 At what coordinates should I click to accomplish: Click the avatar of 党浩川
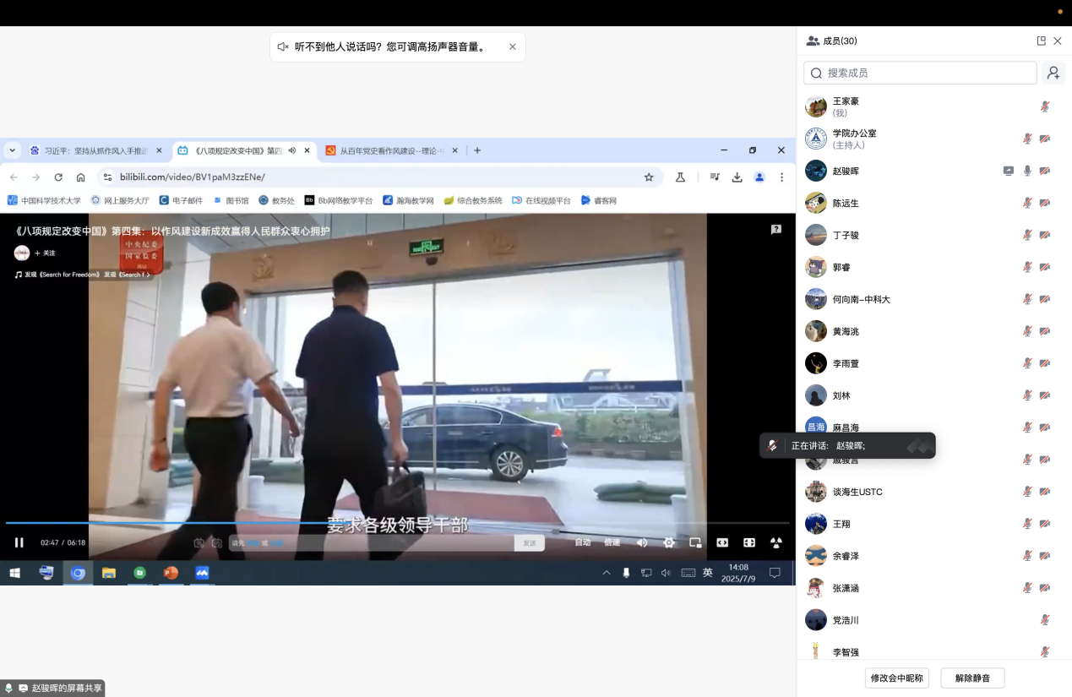(x=816, y=620)
